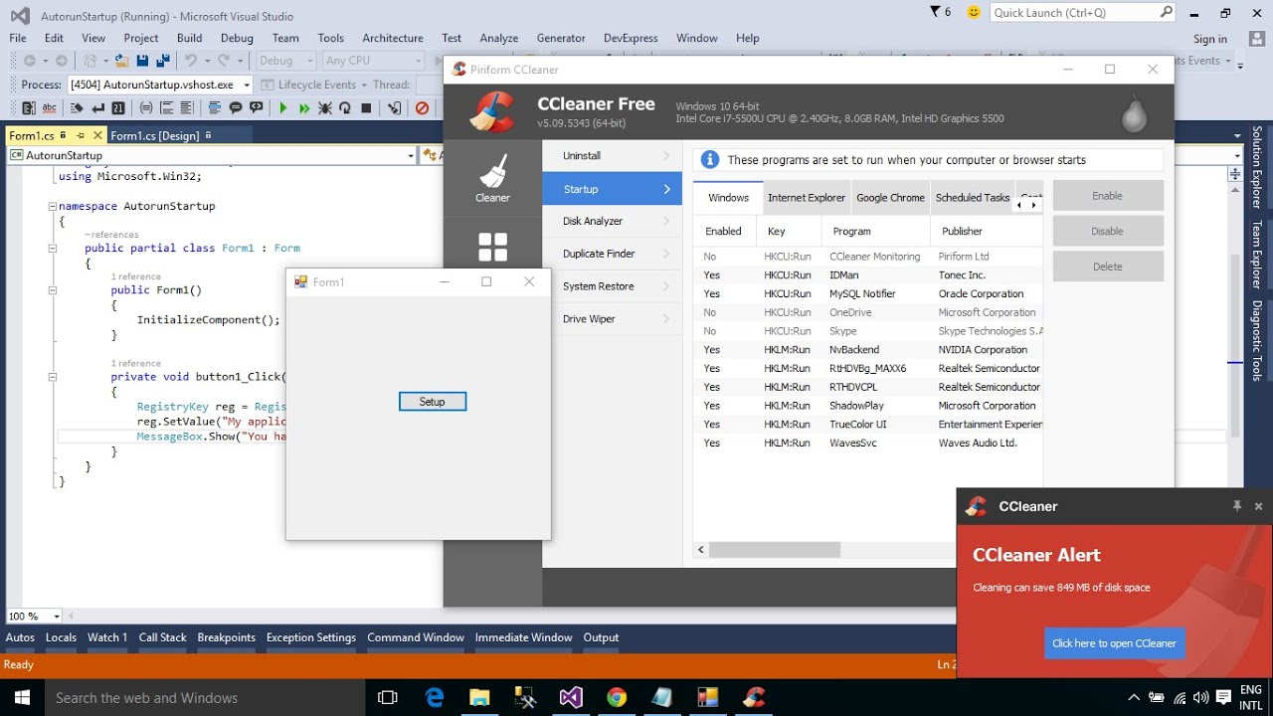Click the red no-entry circle toolbar icon

(x=422, y=108)
